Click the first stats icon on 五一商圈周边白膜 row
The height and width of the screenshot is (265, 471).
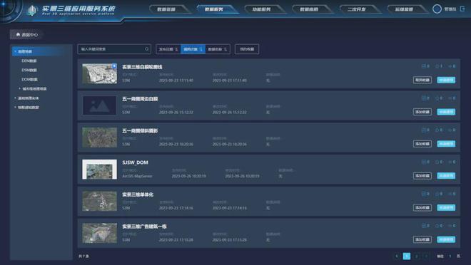424,98
